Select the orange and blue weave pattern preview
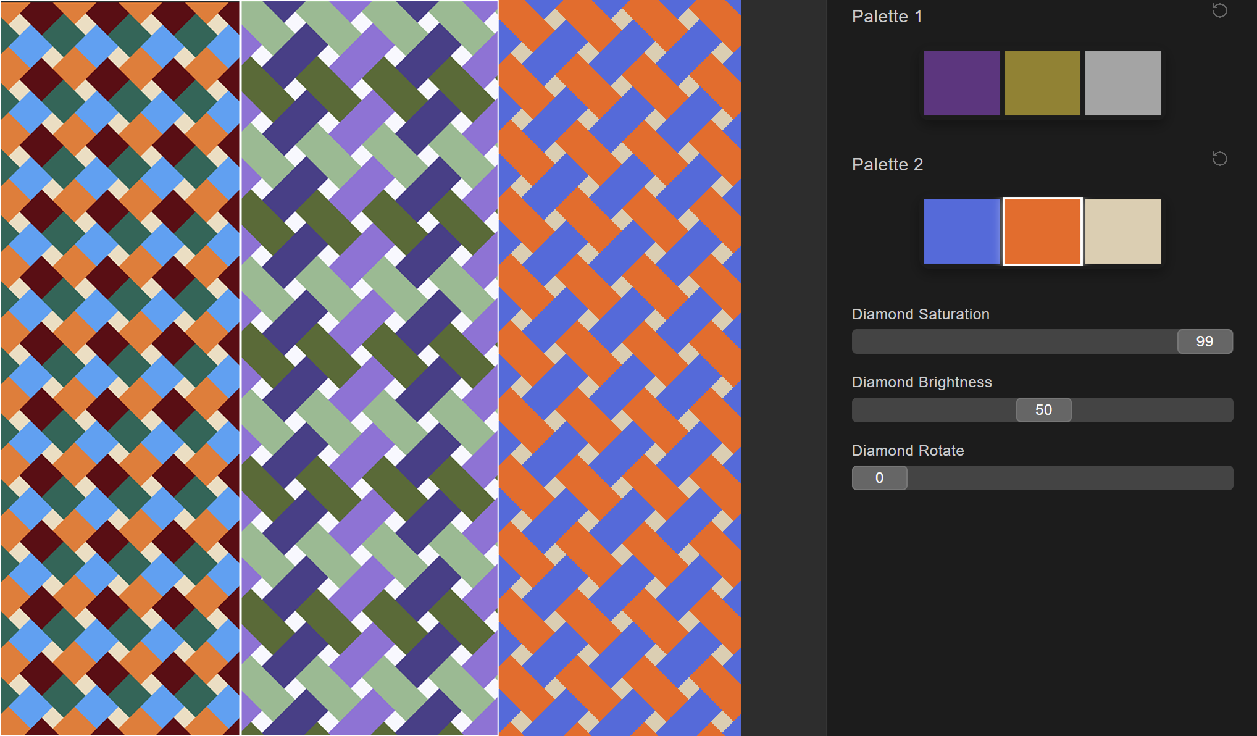Screen dimensions: 1257x736 point(619,368)
